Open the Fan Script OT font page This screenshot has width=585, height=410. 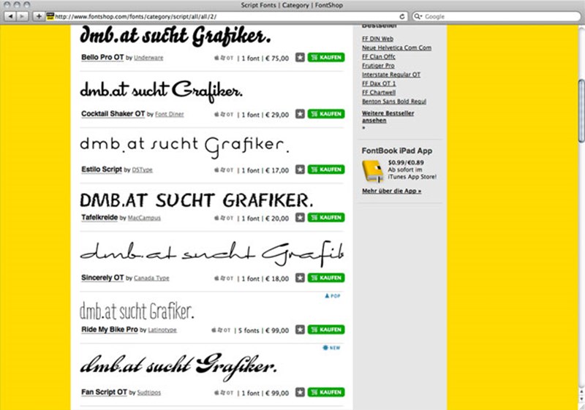point(104,392)
